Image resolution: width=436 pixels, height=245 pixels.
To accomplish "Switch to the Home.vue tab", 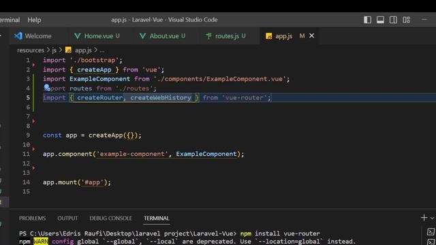I will [97, 36].
